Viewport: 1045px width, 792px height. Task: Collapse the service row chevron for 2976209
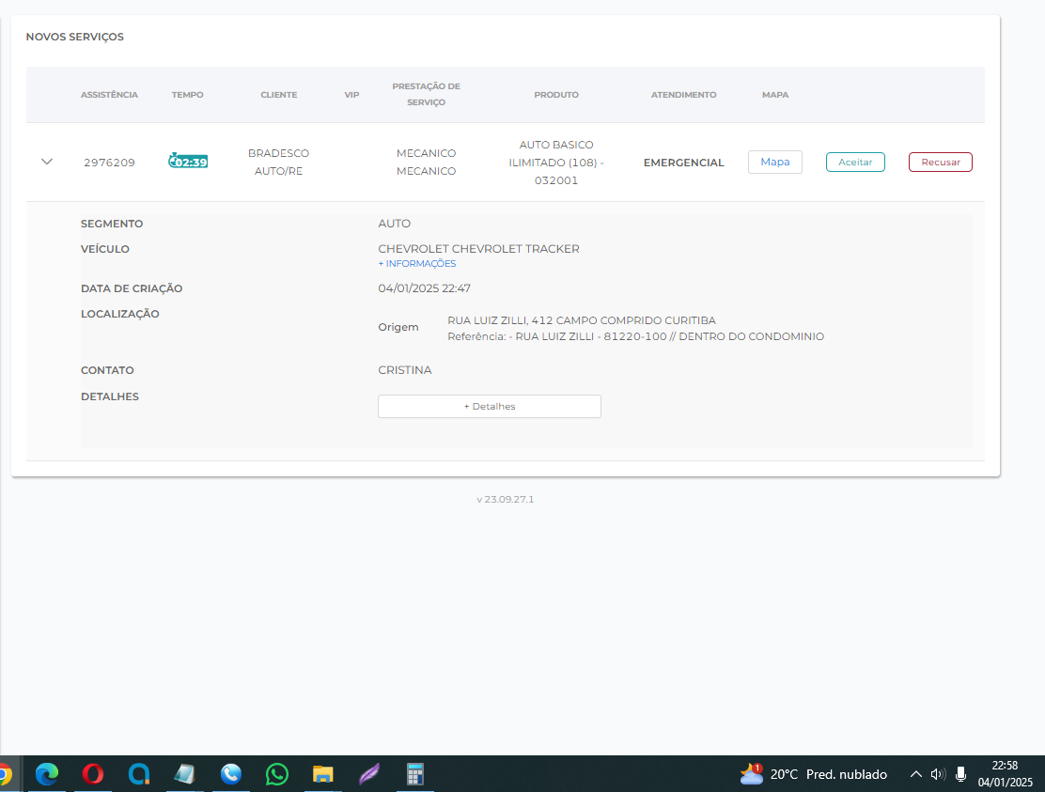point(47,162)
